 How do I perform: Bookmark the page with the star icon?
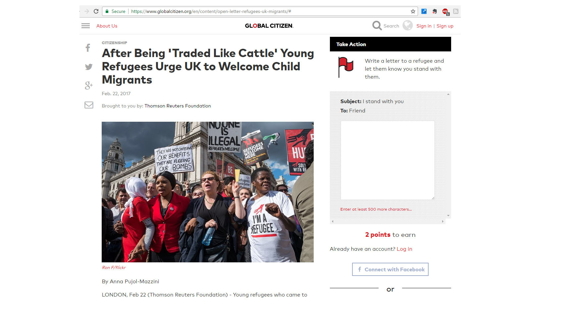[413, 11]
